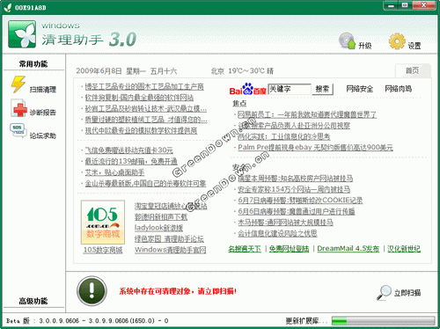Open link Windows清理助手官网
This screenshot has width=440, height=329.
170,250
